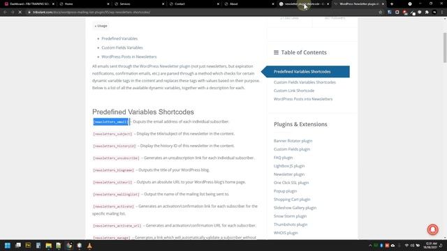
Task: Click the address bar URL
Action: [x=91, y=13]
